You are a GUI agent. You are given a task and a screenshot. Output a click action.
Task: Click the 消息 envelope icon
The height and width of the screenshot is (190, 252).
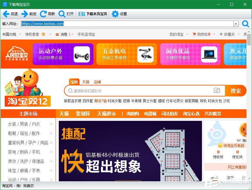(x=57, y=34)
